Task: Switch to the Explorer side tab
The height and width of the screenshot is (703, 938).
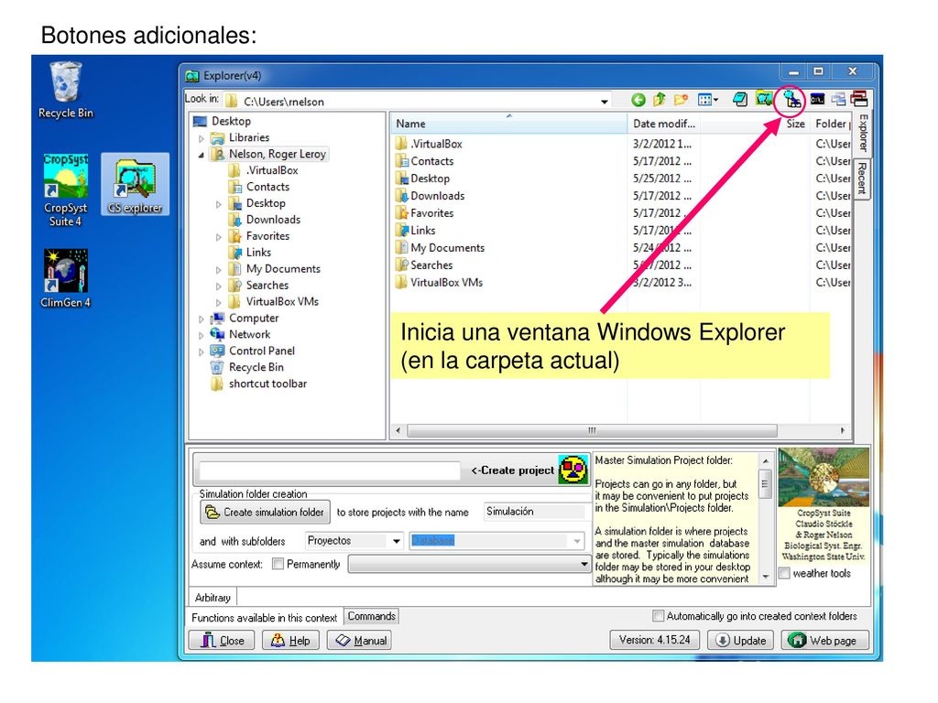Action: 862,133
